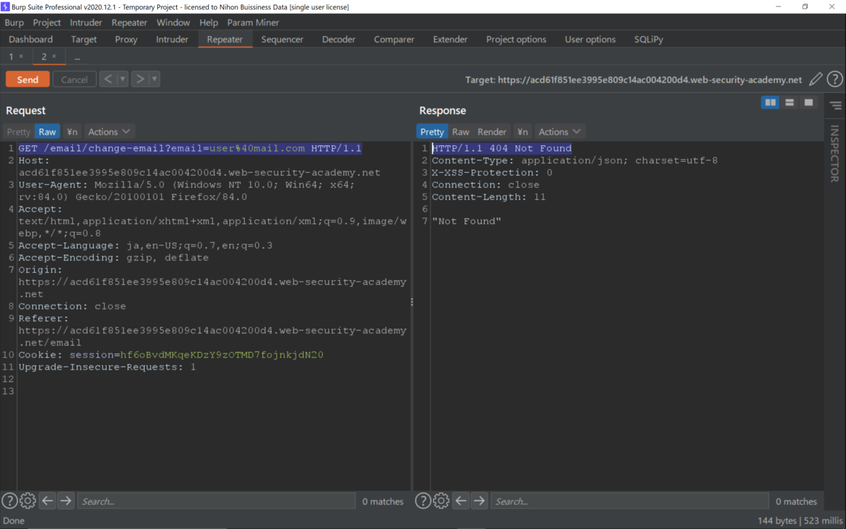Close Repeater tab 2
The height and width of the screenshot is (529, 846).
click(x=54, y=56)
